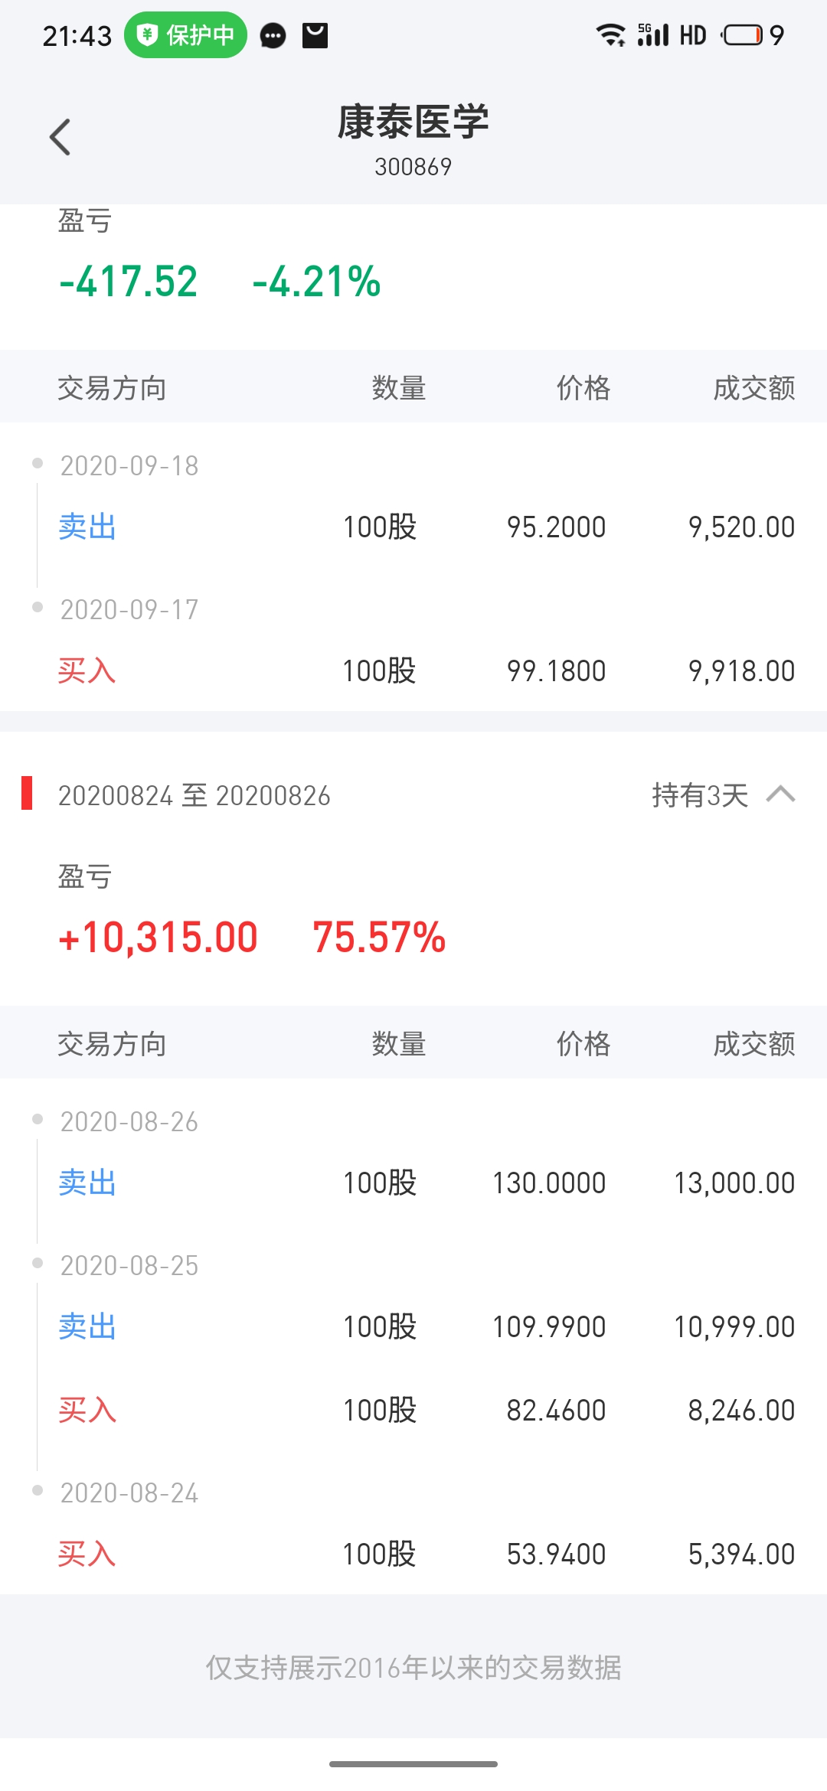Image resolution: width=827 pixels, height=1791 pixels.
Task: Open the 卖出 row priced 109.9900
Action: point(413,1327)
